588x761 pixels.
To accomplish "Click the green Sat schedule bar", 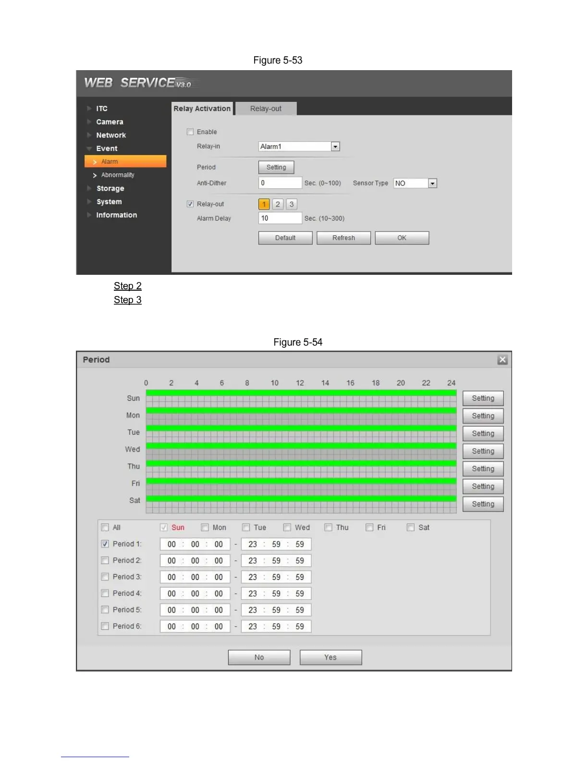I will coord(301,499).
